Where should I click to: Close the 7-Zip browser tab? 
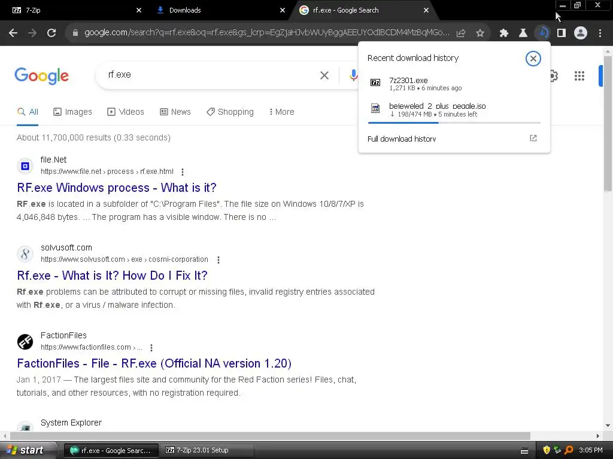pos(139,10)
